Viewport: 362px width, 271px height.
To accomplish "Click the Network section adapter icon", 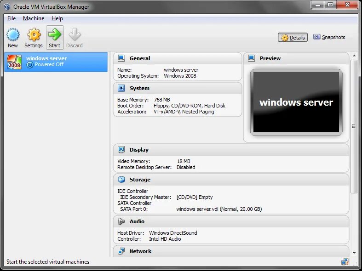I will [121, 251].
